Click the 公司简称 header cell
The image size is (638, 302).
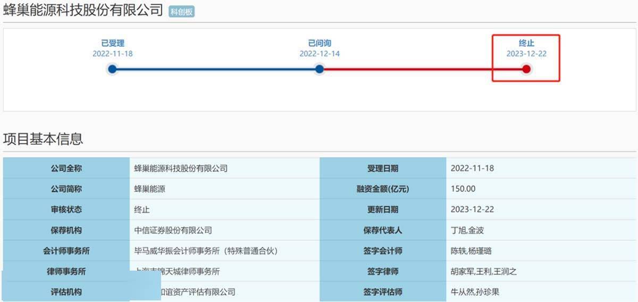click(x=66, y=189)
